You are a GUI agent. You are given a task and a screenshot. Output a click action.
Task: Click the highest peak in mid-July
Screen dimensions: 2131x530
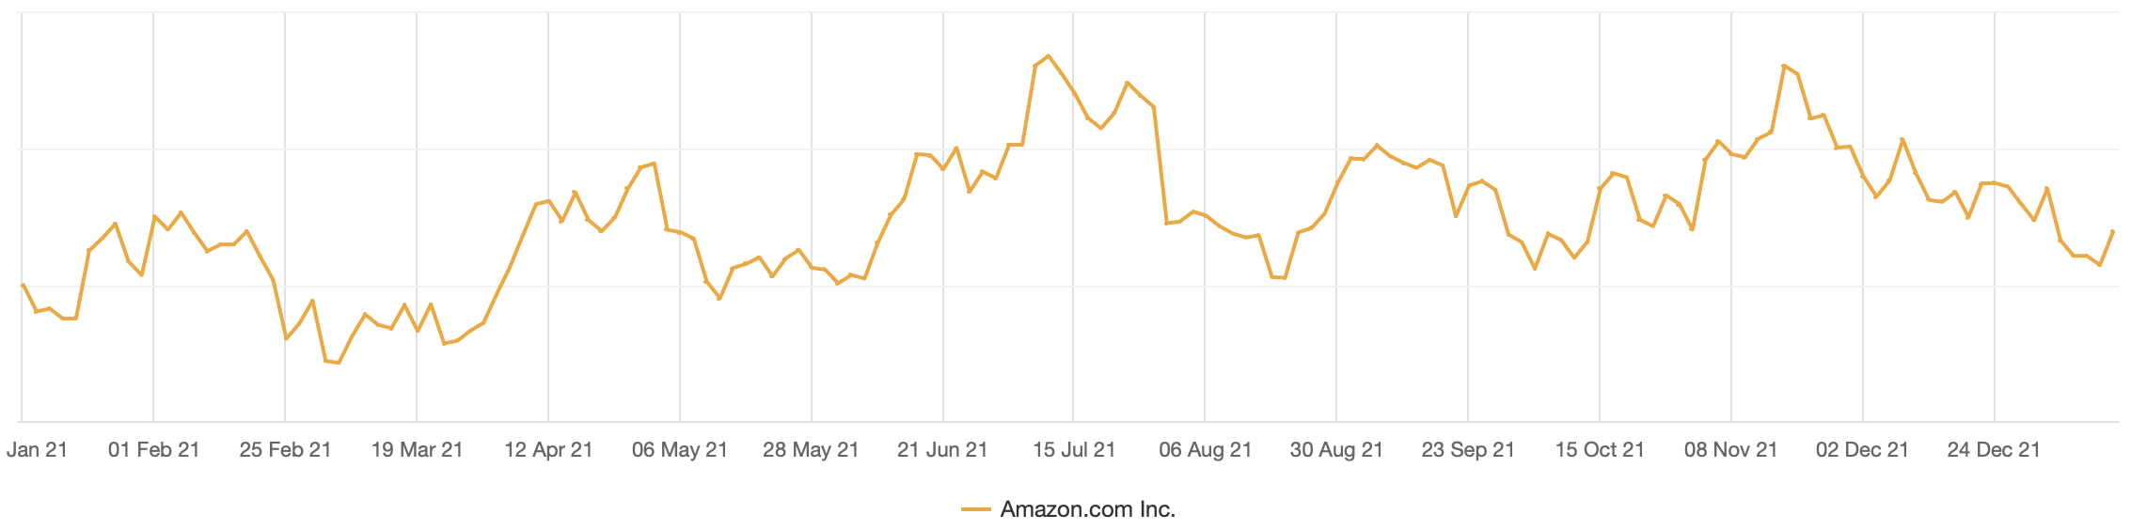(x=1049, y=56)
